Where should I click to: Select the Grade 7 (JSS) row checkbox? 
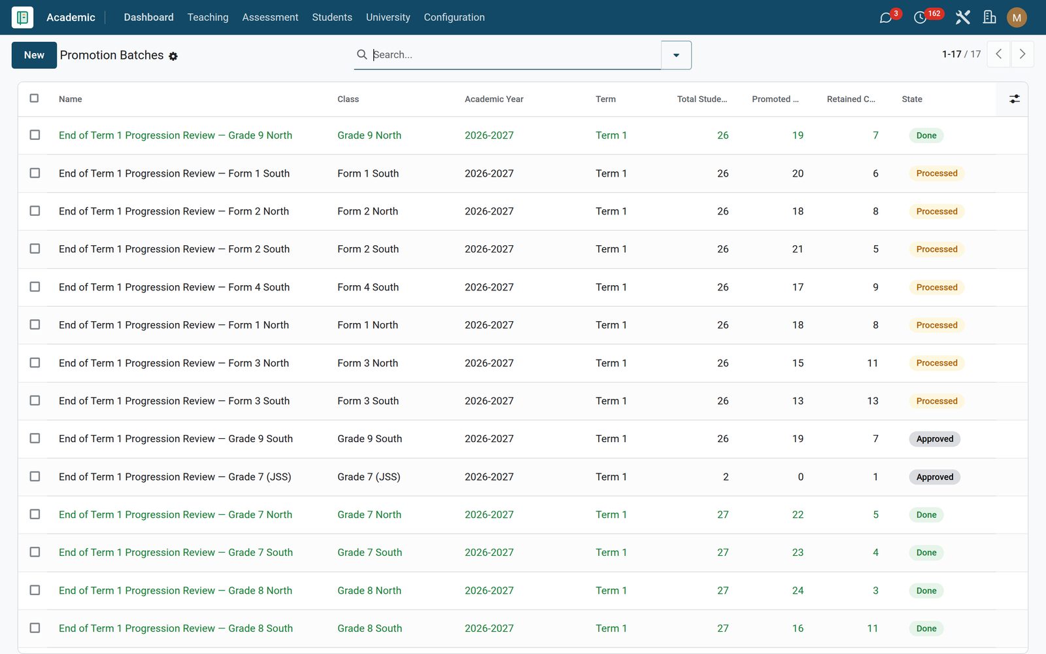[x=35, y=476]
